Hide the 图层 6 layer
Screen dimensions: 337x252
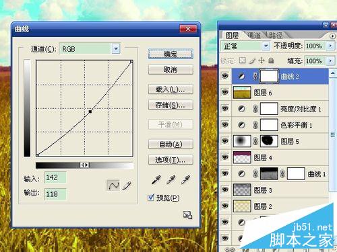(225, 92)
